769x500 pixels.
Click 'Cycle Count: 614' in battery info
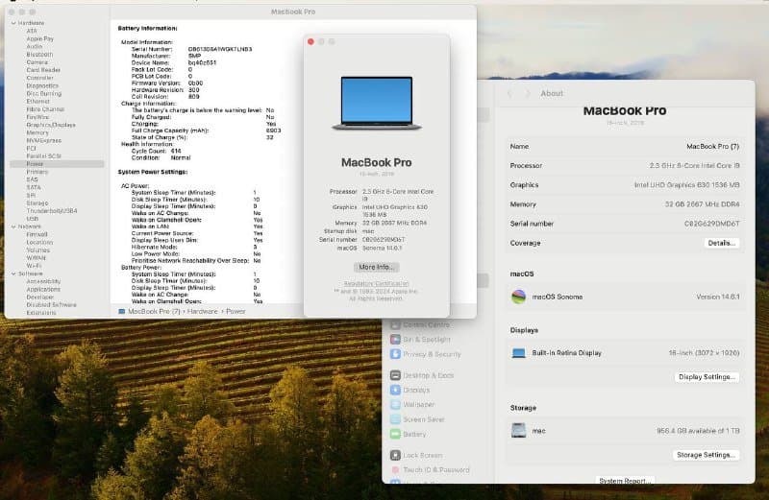click(157, 152)
